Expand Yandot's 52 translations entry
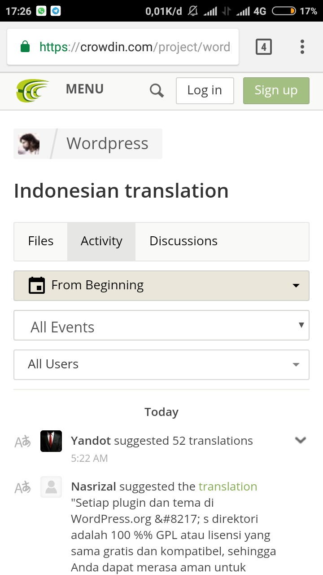 (x=300, y=440)
